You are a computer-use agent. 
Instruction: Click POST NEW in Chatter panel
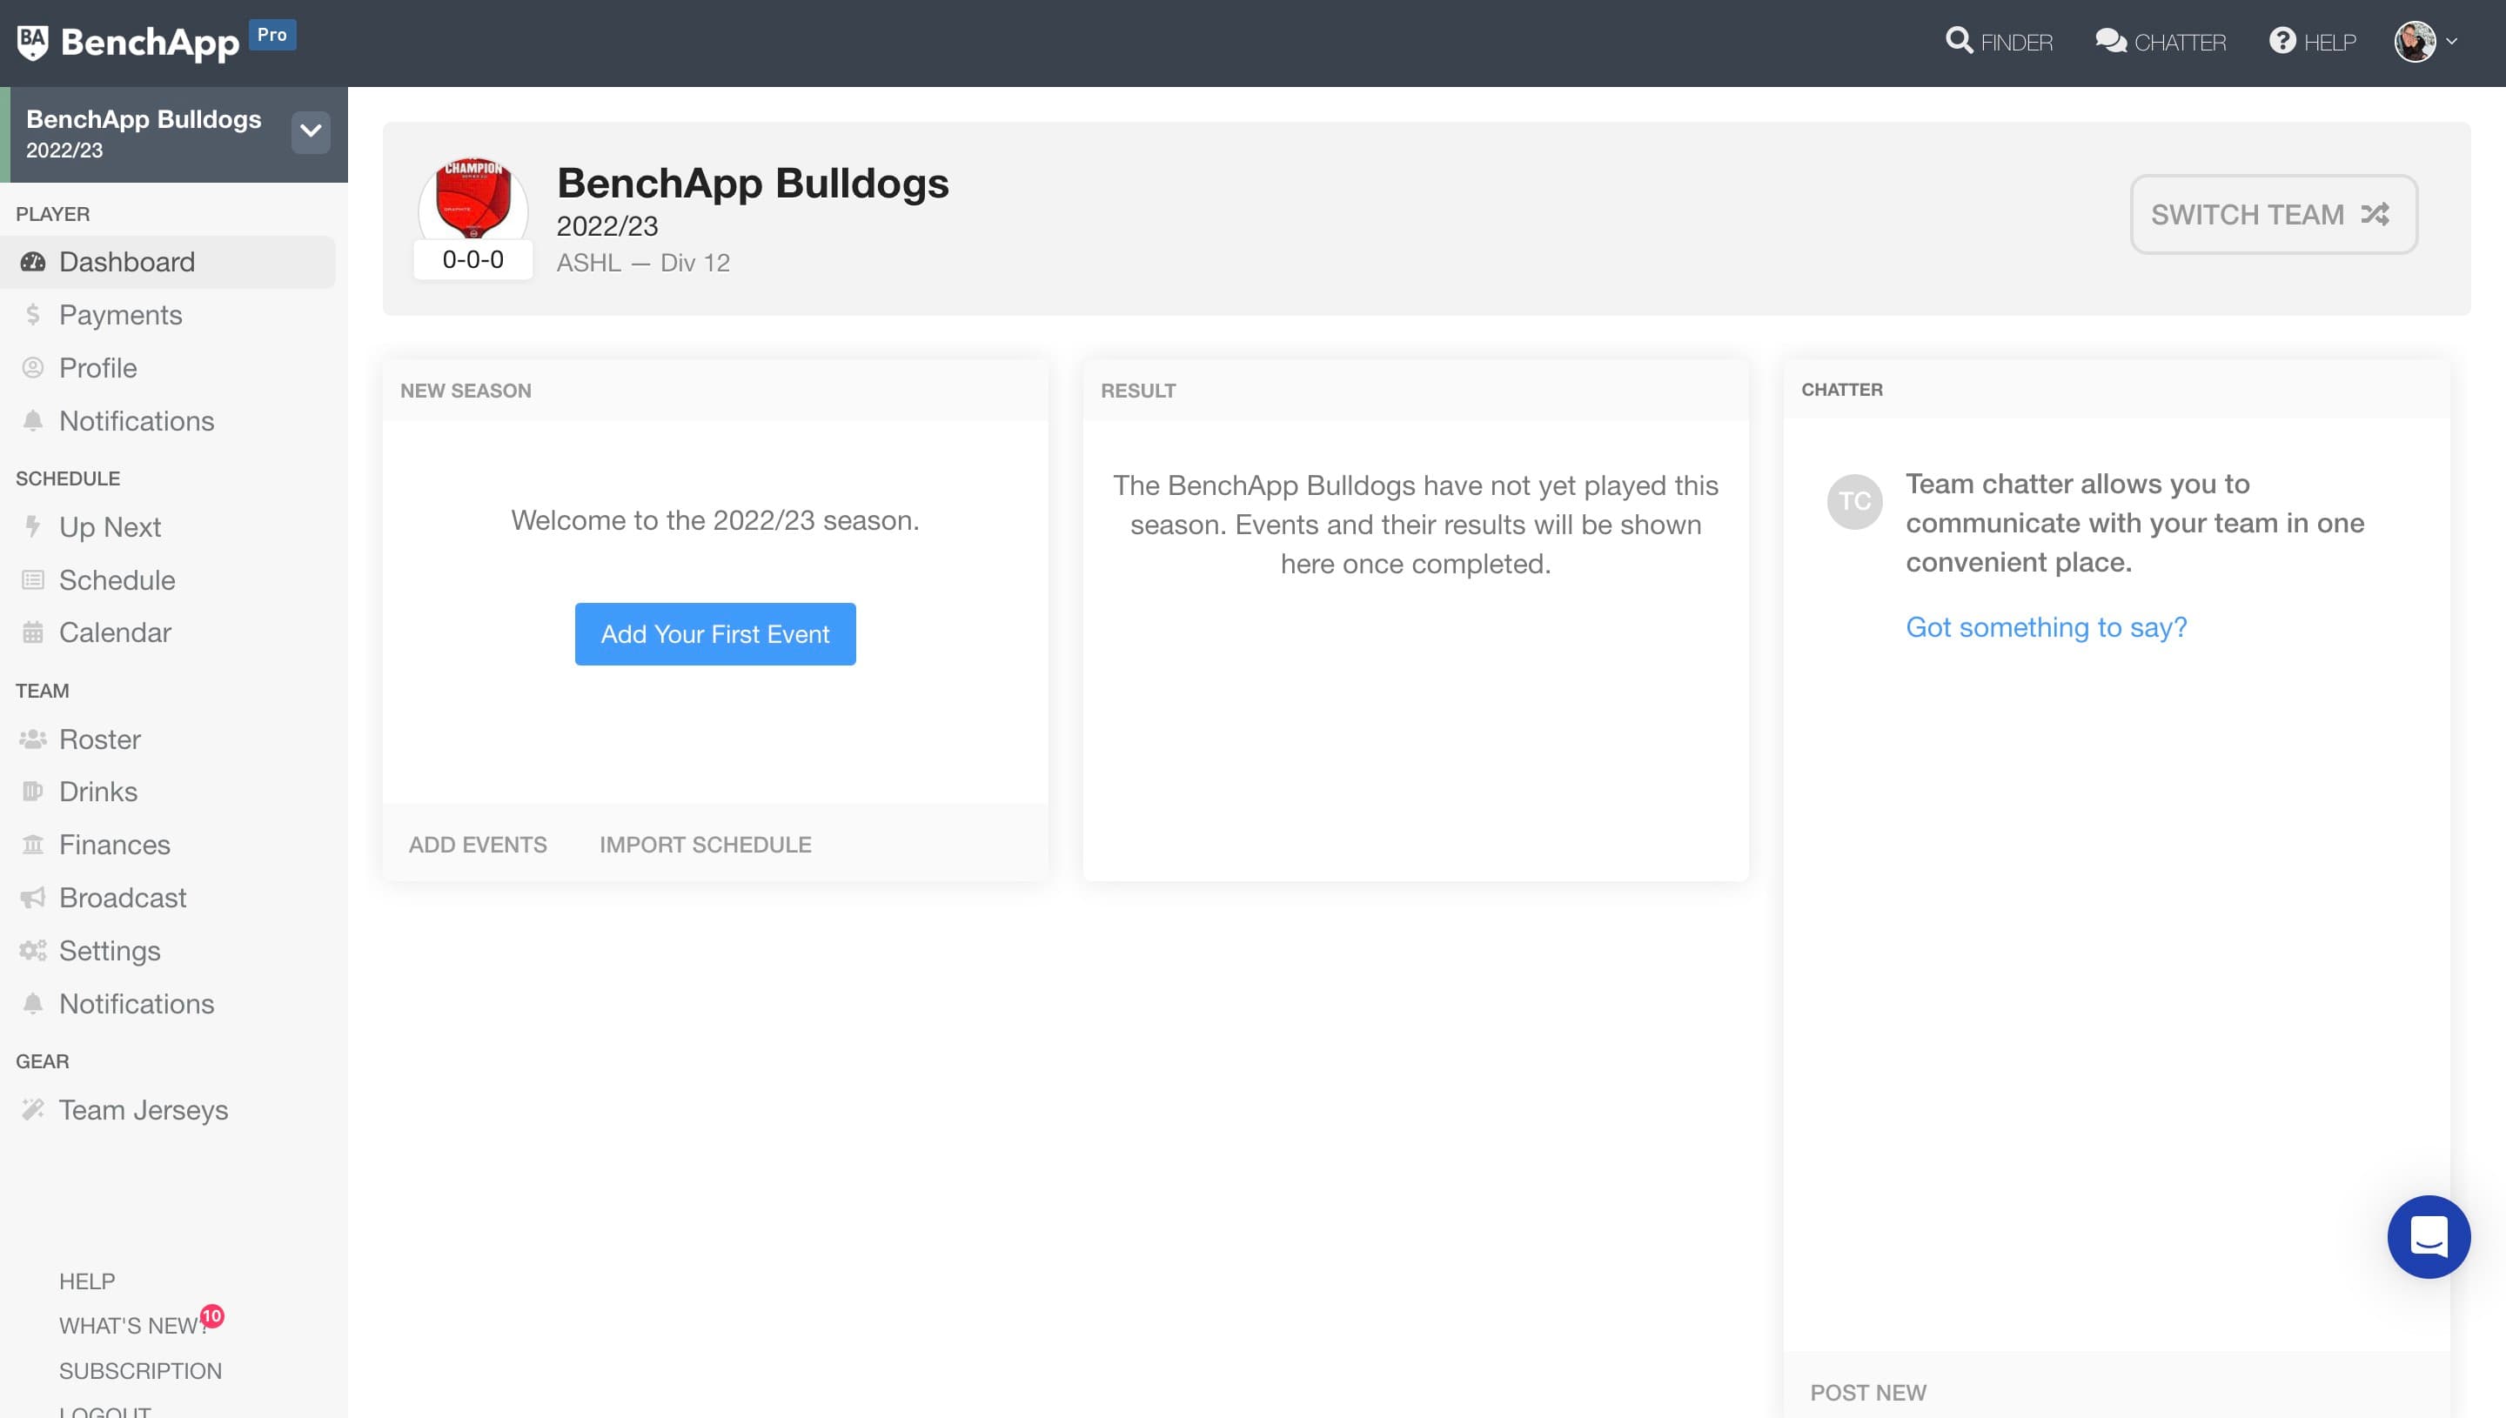pos(1868,1393)
